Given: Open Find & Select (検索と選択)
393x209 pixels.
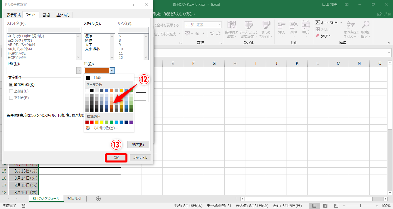Looking at the screenshot, I should (x=365, y=30).
